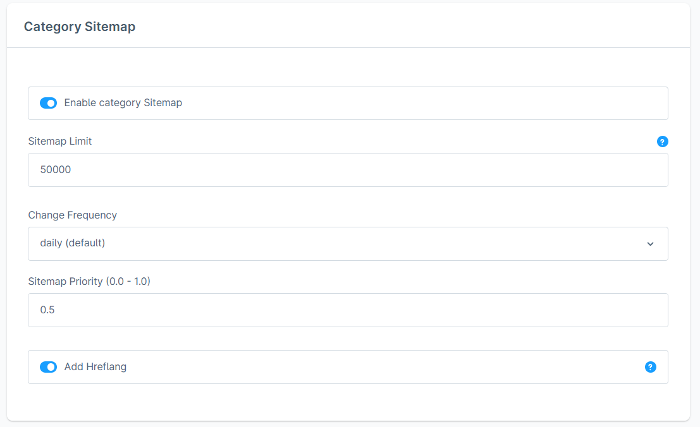
Task: Click the 50000 value in Sitemap Limit
Action: 56,170
